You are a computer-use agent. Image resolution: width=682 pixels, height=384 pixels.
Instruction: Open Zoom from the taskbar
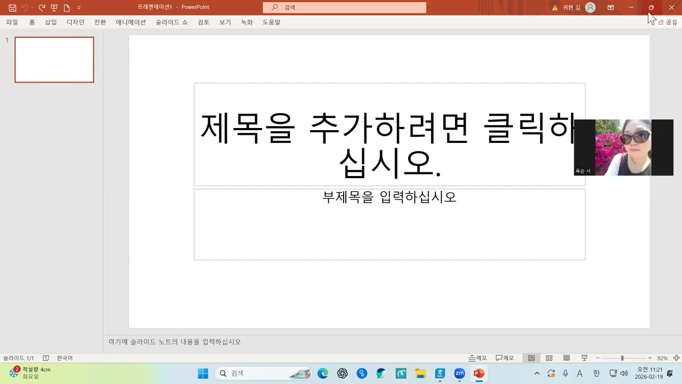(x=459, y=373)
